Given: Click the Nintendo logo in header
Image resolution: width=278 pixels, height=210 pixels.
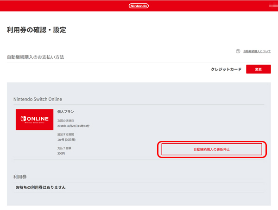Looking at the screenshot, I should [x=139, y=6].
